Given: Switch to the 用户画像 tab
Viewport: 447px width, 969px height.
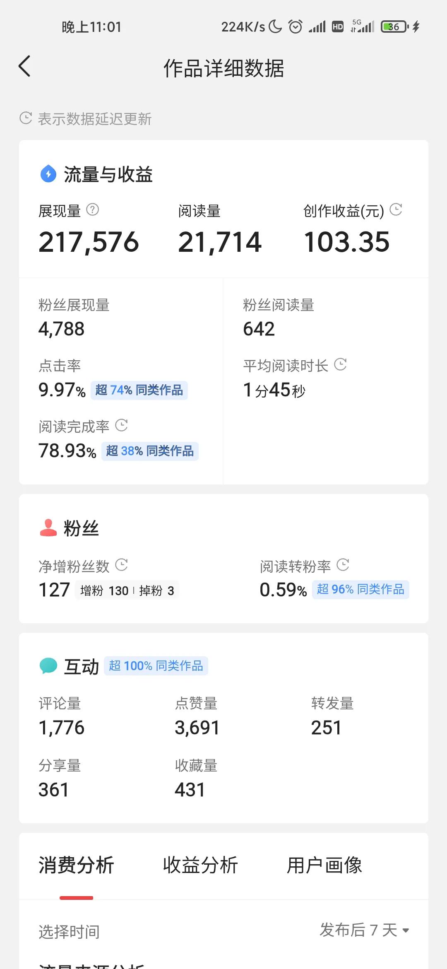Looking at the screenshot, I should point(324,865).
